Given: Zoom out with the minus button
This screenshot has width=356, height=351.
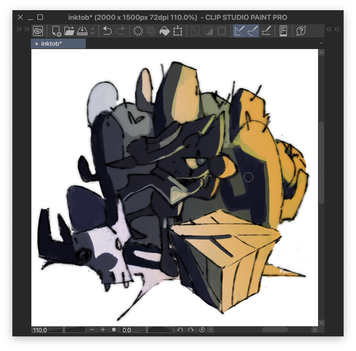Looking at the screenshot, I should 92,330.
